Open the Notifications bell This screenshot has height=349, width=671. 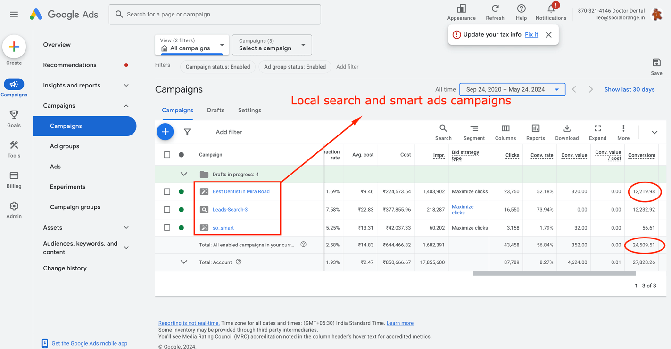click(x=551, y=9)
